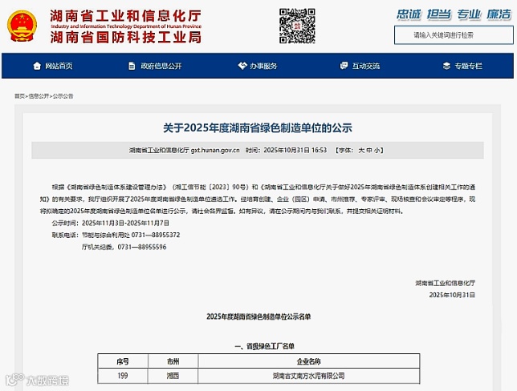
Task: Click the 企业名称 table header
Action: (x=308, y=361)
